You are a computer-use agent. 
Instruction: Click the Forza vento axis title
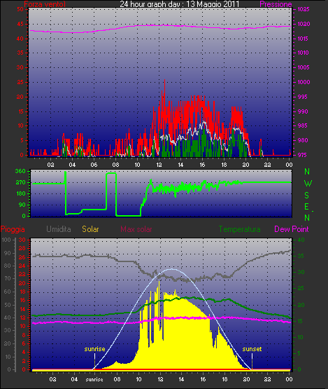tap(45, 4)
